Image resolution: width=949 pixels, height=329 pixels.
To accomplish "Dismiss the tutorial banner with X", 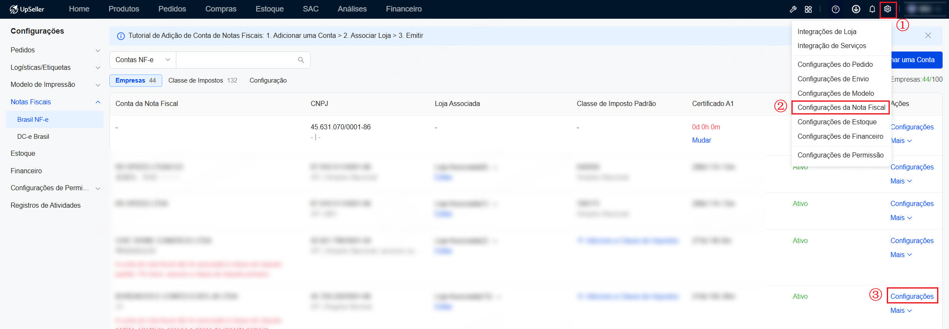I will 928,36.
